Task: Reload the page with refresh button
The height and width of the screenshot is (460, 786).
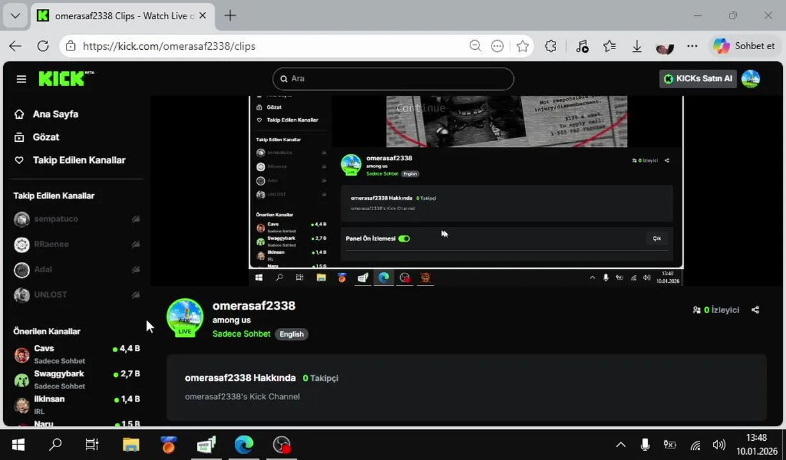Action: click(43, 46)
